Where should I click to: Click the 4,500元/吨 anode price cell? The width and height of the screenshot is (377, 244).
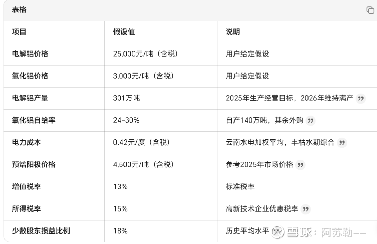click(143, 164)
